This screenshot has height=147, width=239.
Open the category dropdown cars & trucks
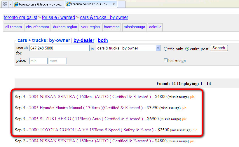[128, 48]
